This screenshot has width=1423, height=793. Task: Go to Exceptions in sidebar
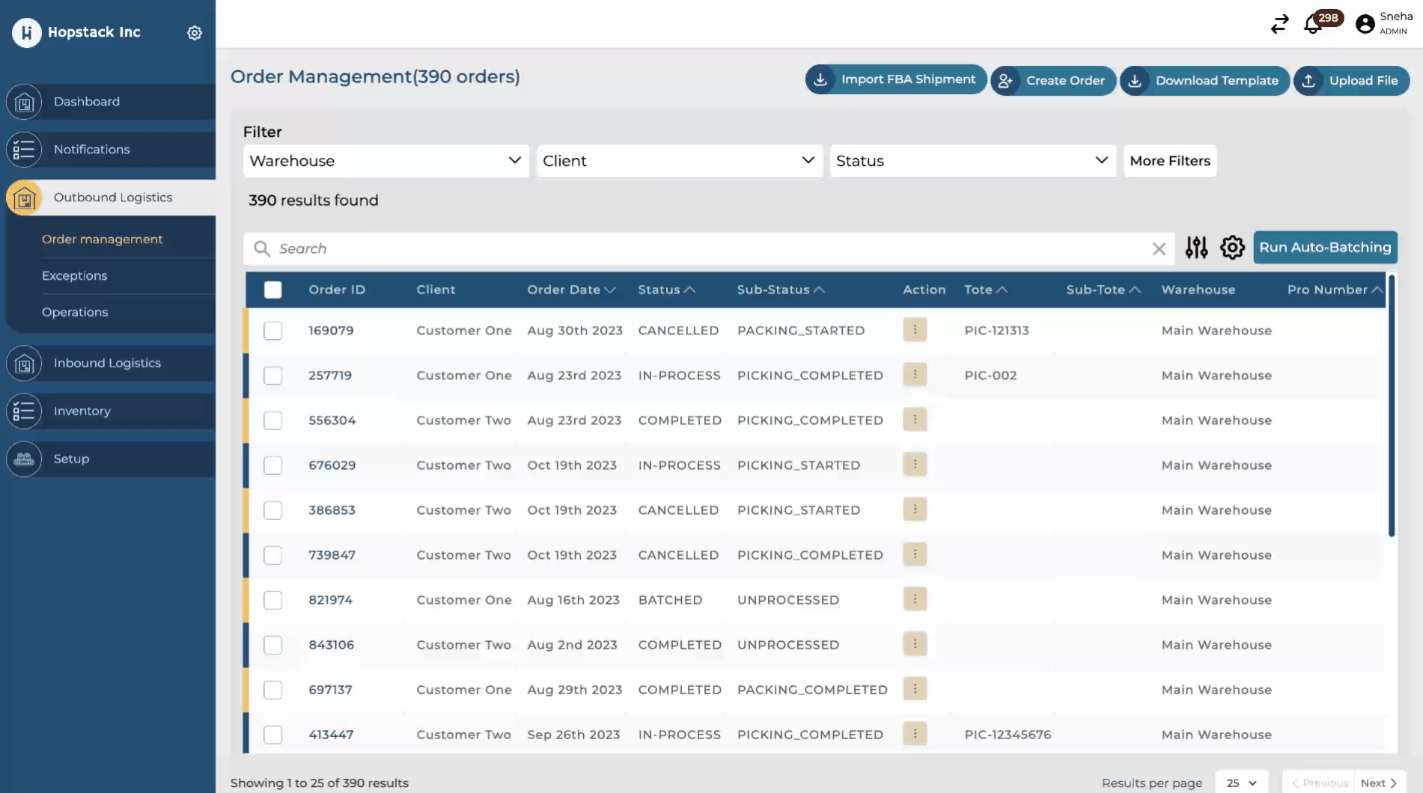[x=75, y=276]
